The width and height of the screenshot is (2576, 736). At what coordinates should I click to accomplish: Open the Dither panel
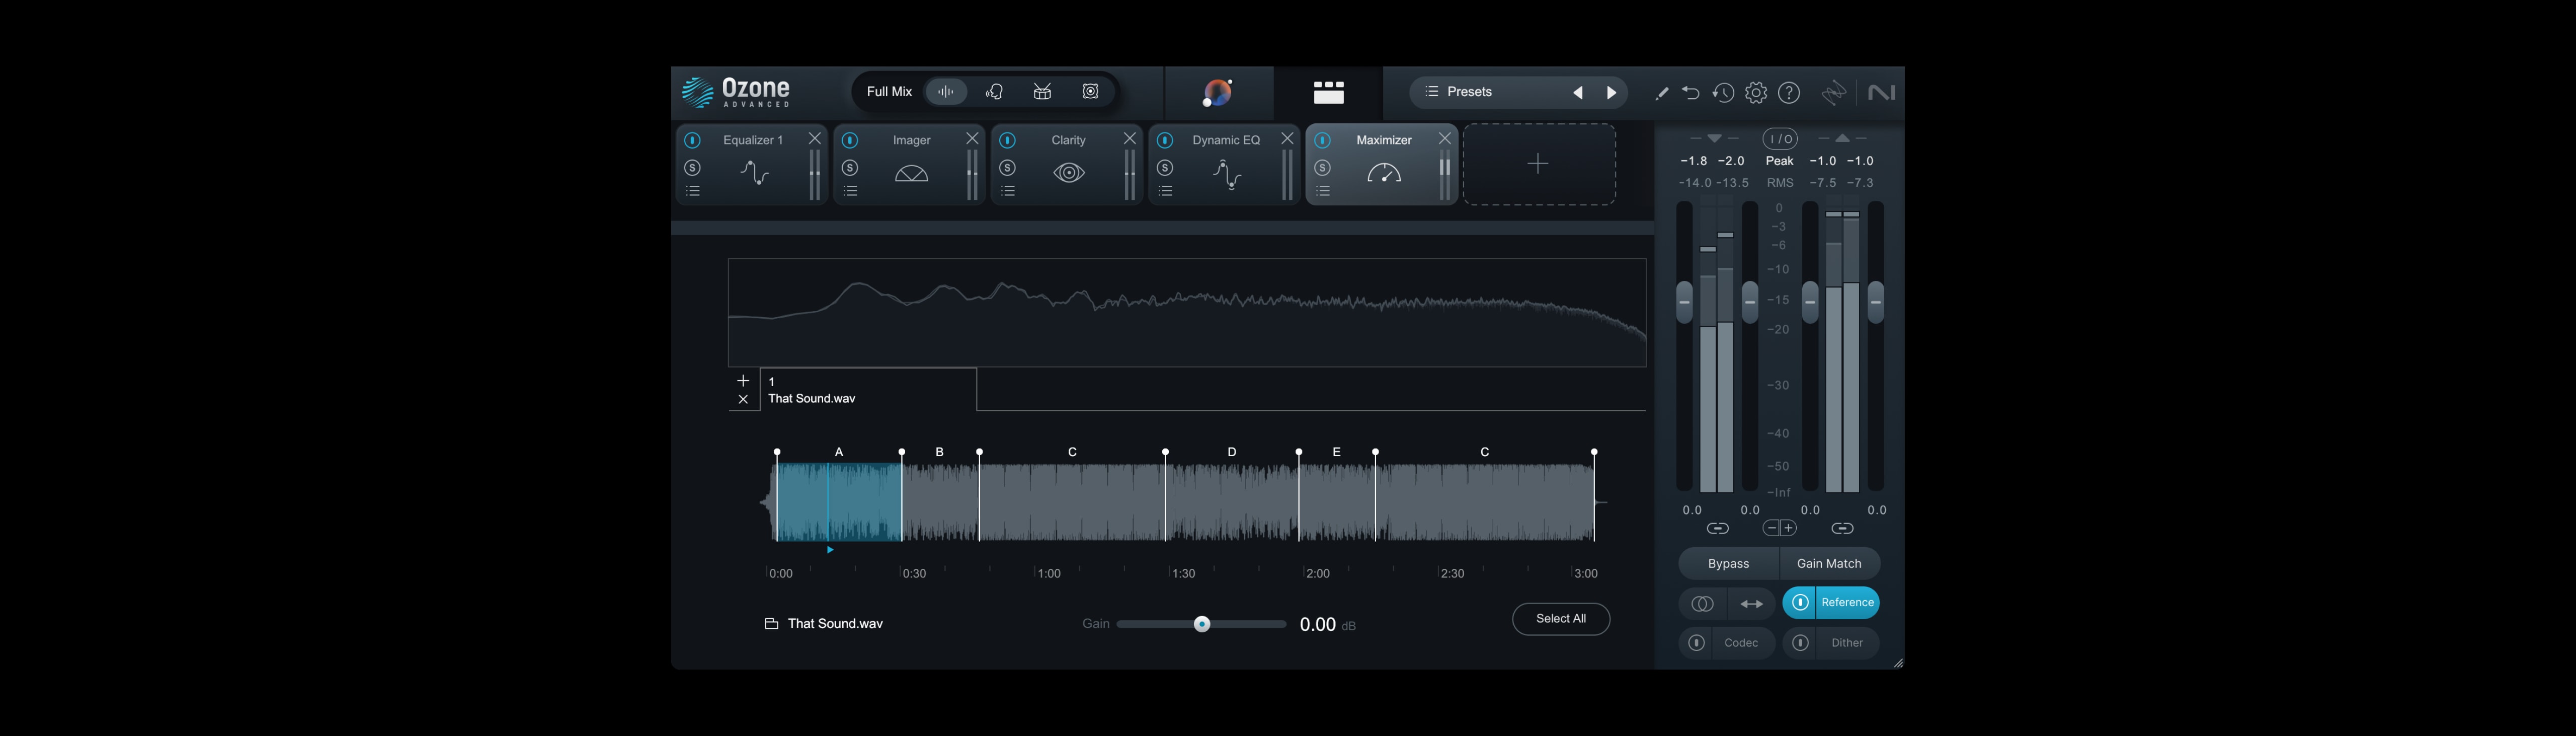1846,643
